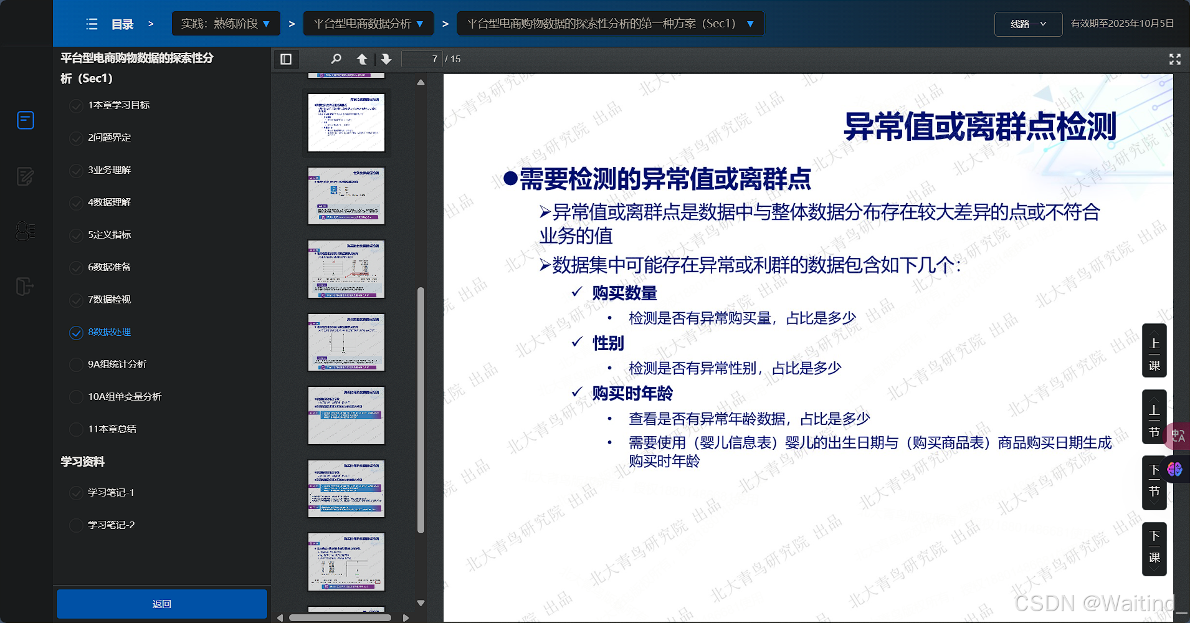The width and height of the screenshot is (1190, 623).
Task: Toggle checked circle for 8数据处理
Action: coord(76,333)
